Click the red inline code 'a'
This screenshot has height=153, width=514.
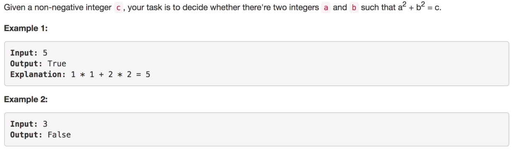(325, 8)
